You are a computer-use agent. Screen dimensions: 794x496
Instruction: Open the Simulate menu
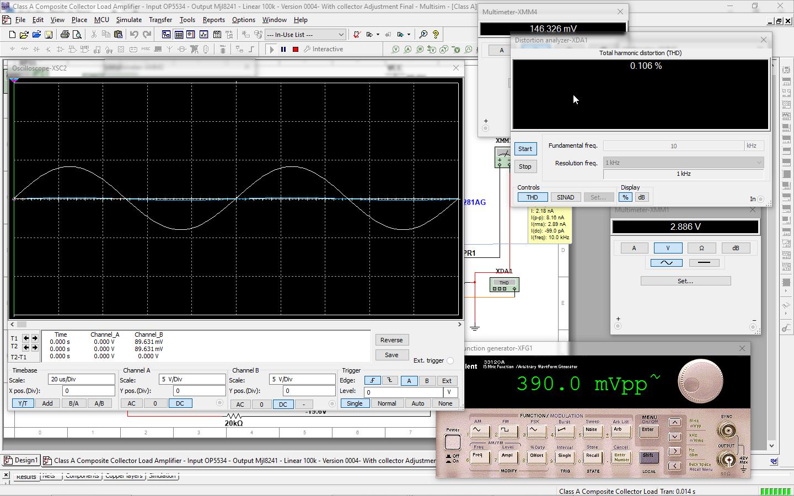[128, 20]
